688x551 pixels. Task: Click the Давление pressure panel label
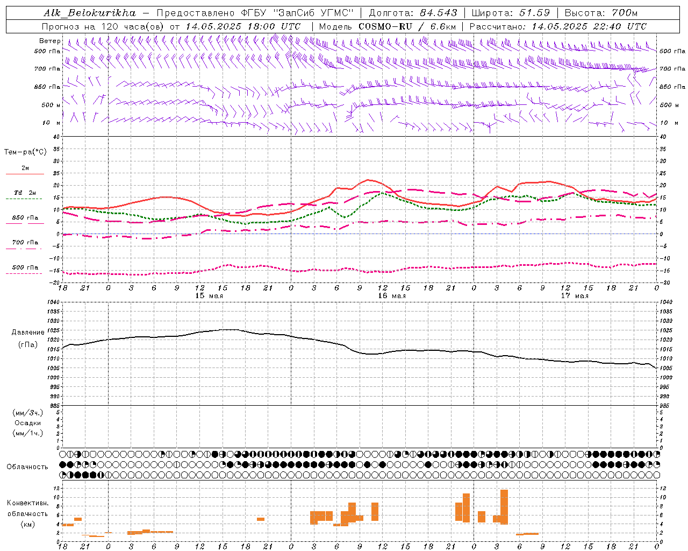click(27, 333)
